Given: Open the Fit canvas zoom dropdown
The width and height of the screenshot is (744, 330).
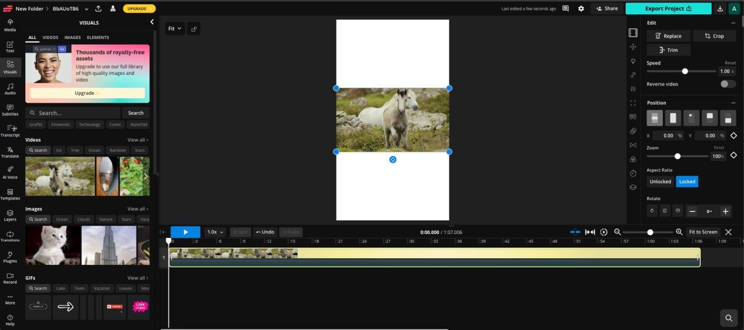Looking at the screenshot, I should (x=175, y=28).
